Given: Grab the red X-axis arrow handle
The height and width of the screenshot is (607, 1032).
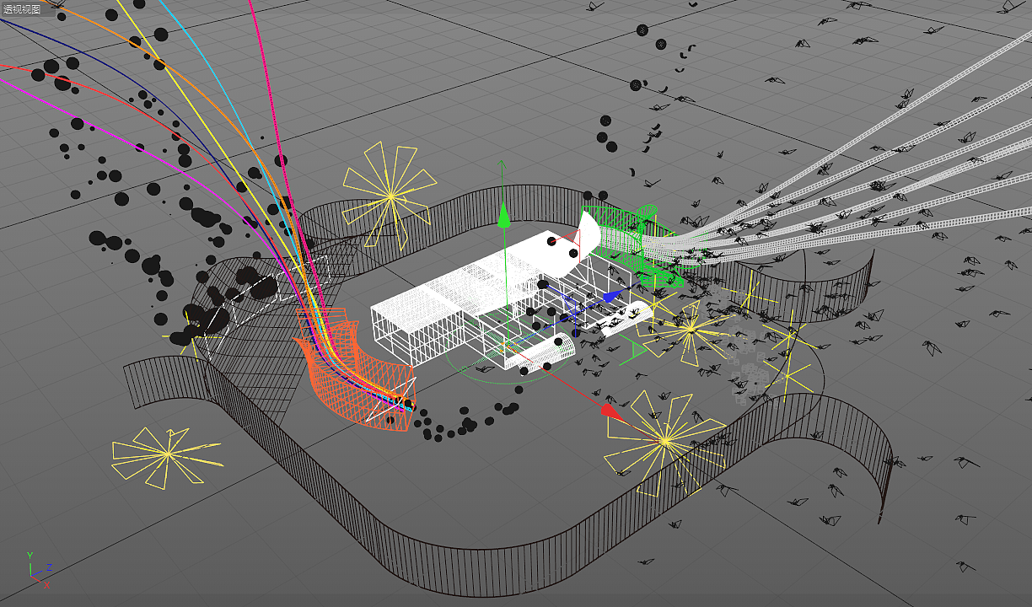Looking at the screenshot, I should pyautogui.click(x=611, y=412).
